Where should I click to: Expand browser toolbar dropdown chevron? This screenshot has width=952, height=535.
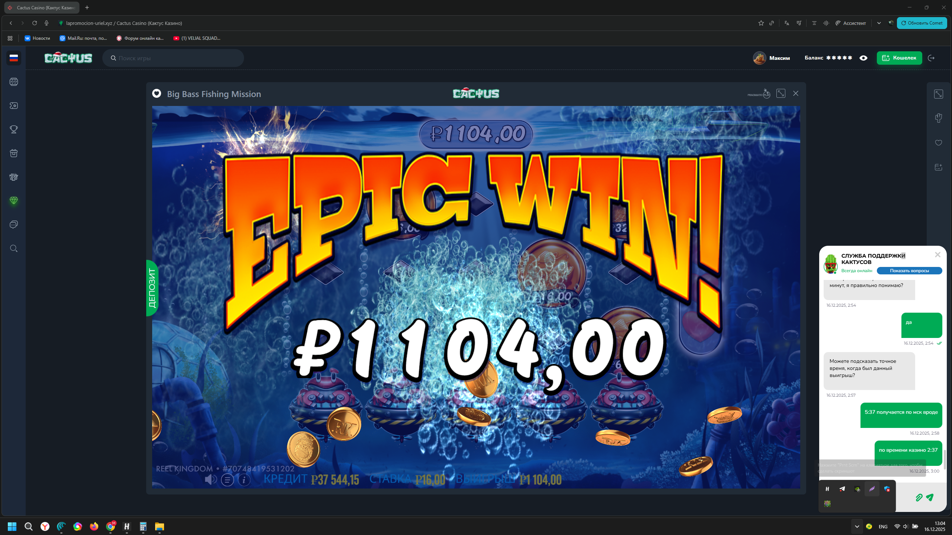(x=879, y=23)
